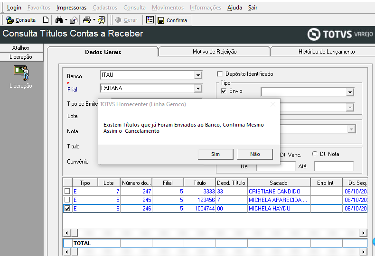Click the Confirma save button

[x=173, y=20]
